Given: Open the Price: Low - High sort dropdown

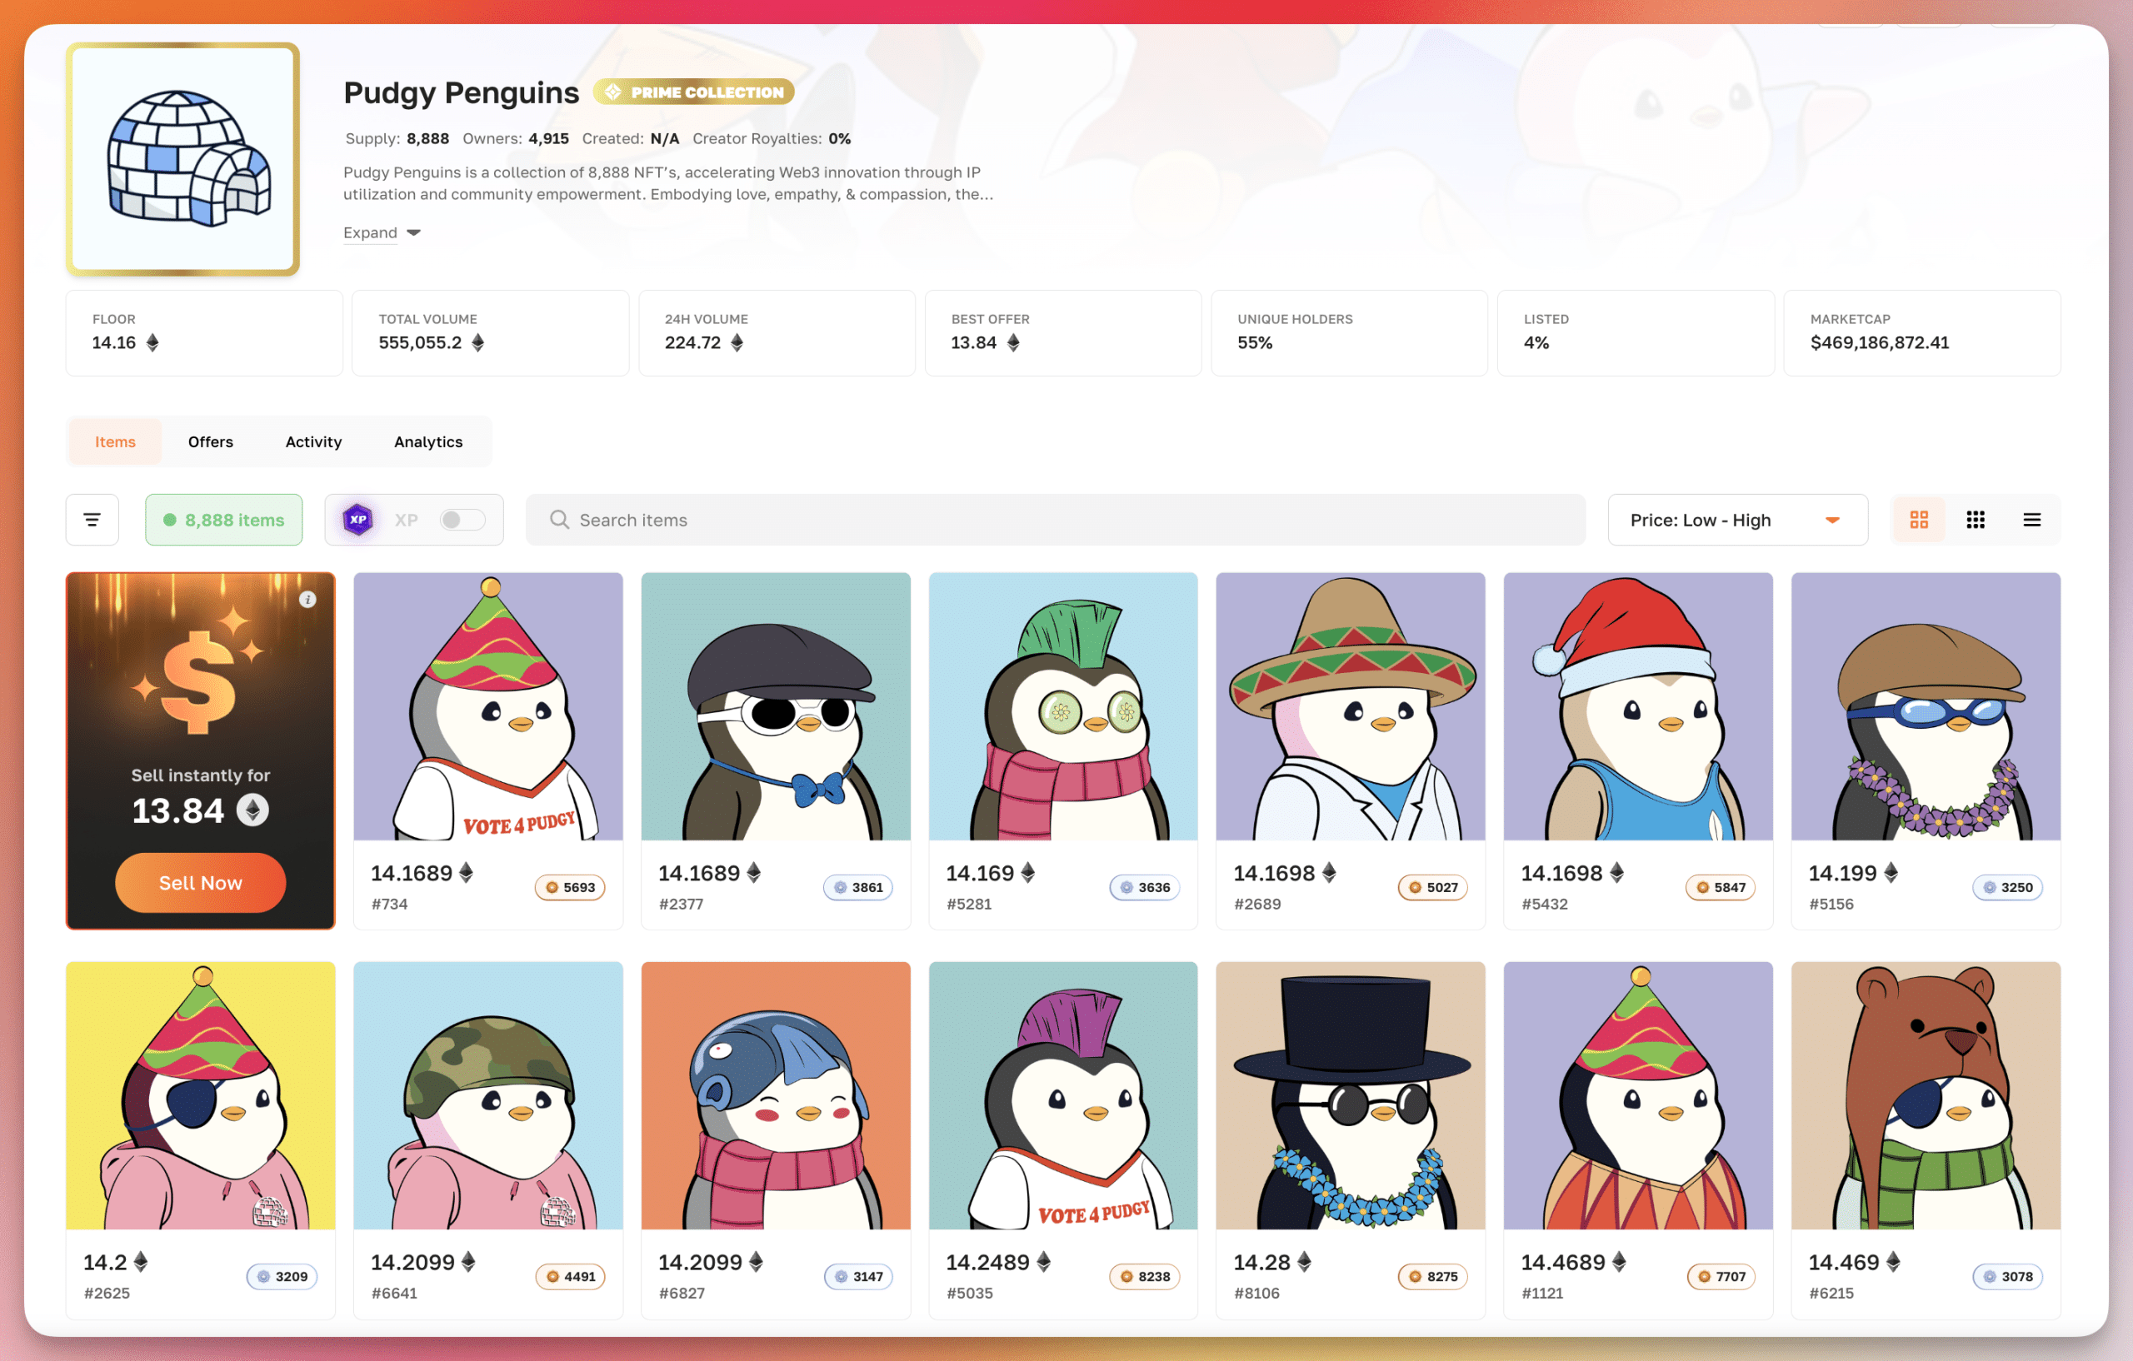Looking at the screenshot, I should [1737, 520].
